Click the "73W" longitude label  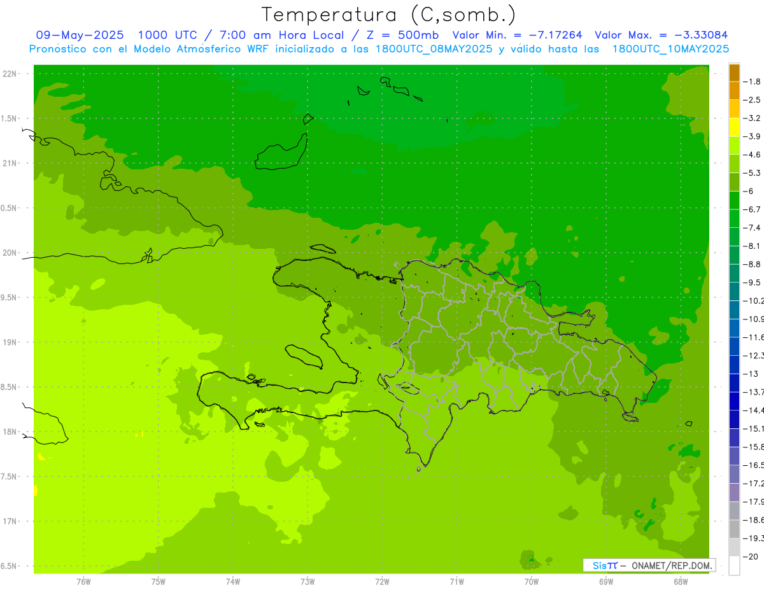coord(308,581)
